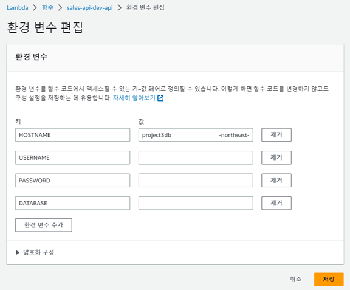This screenshot has height=290, width=350.
Task: Click the USERNAME value input
Action: pyautogui.click(x=196, y=157)
